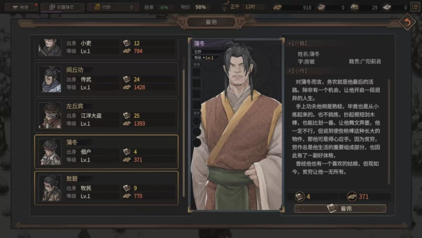
Task: Click the 雇佣 hire button
Action: pos(340,209)
